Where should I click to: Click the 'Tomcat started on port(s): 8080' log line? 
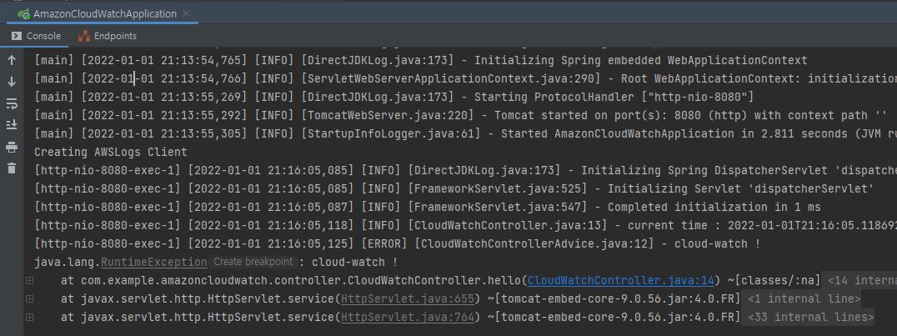[x=460, y=116]
